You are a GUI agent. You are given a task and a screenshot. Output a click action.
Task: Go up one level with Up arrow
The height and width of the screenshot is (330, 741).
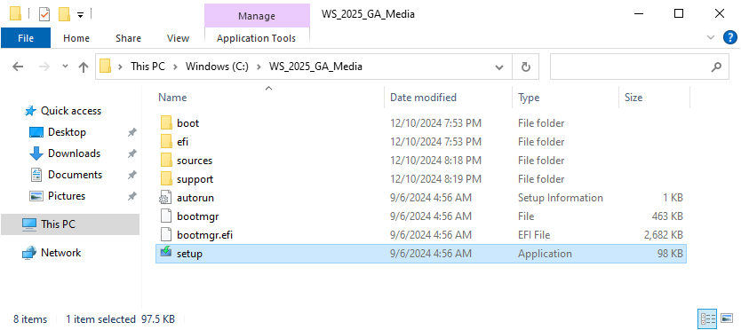[84, 67]
